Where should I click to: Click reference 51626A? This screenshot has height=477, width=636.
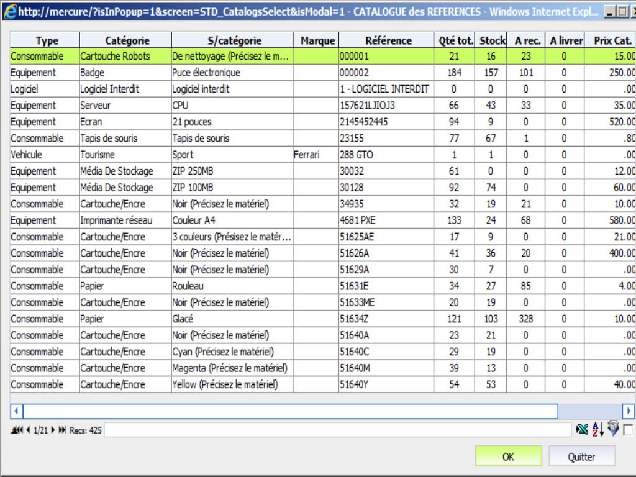pyautogui.click(x=386, y=253)
